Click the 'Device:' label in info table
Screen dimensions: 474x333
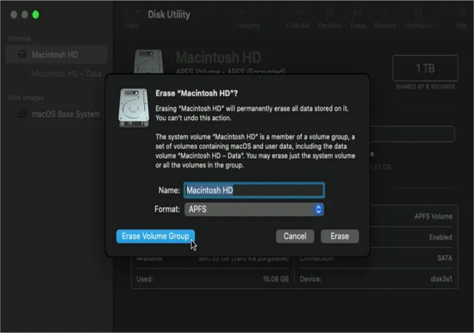point(310,279)
